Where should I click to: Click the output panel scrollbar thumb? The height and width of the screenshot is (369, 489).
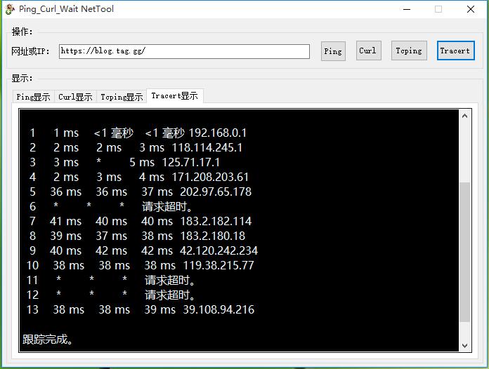click(x=464, y=253)
